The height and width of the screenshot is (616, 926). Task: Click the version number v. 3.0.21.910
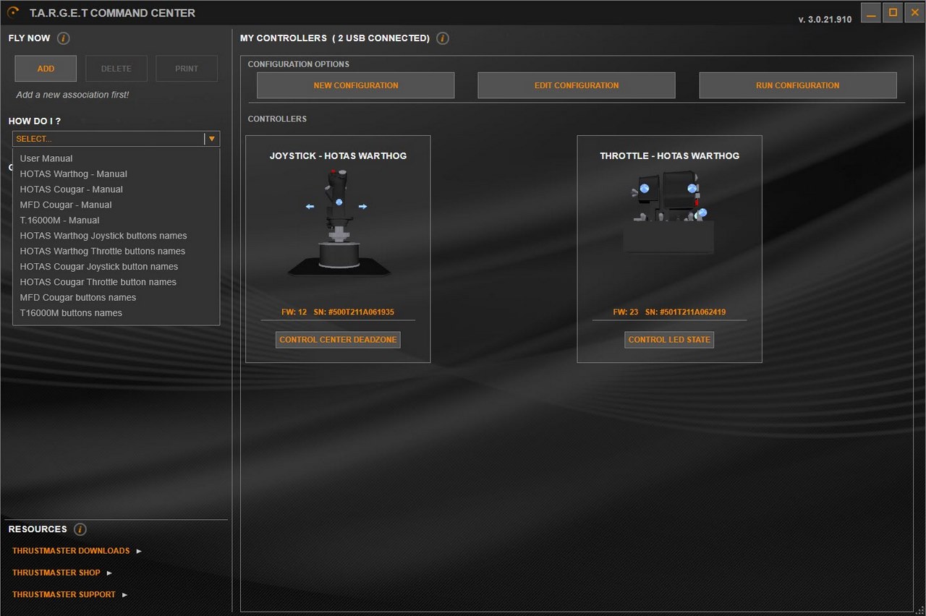click(825, 20)
